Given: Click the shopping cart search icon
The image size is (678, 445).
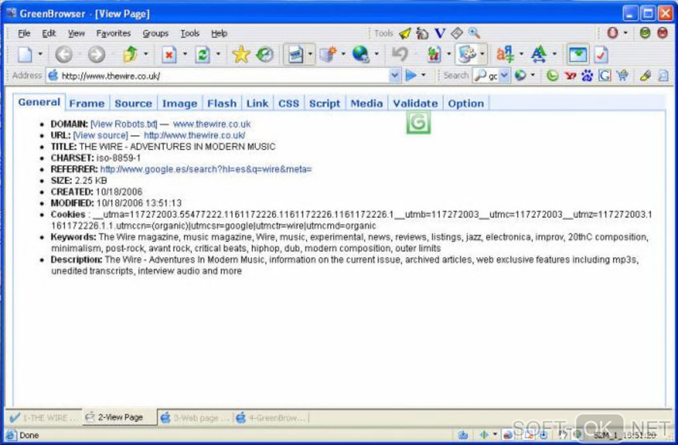Looking at the screenshot, I should coord(622,76).
